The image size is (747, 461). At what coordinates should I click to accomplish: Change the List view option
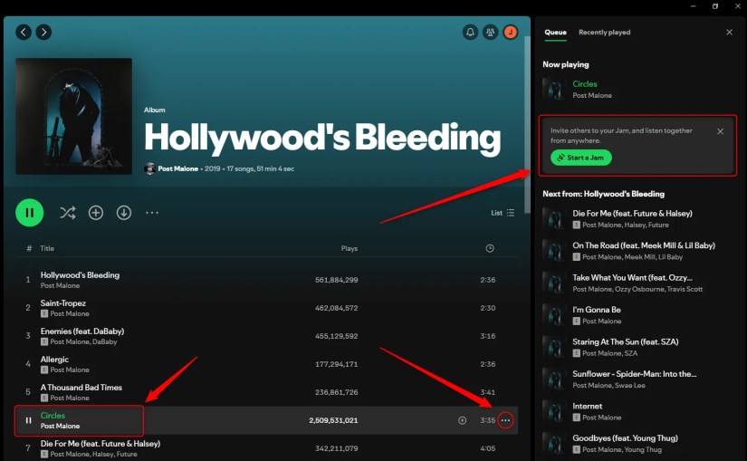pos(503,213)
